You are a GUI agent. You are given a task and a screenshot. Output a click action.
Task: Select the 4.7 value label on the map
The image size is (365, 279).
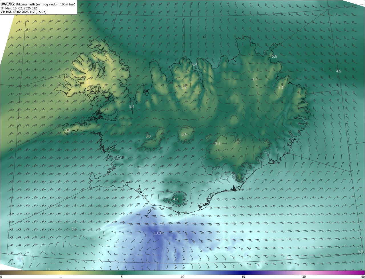pos(176,199)
